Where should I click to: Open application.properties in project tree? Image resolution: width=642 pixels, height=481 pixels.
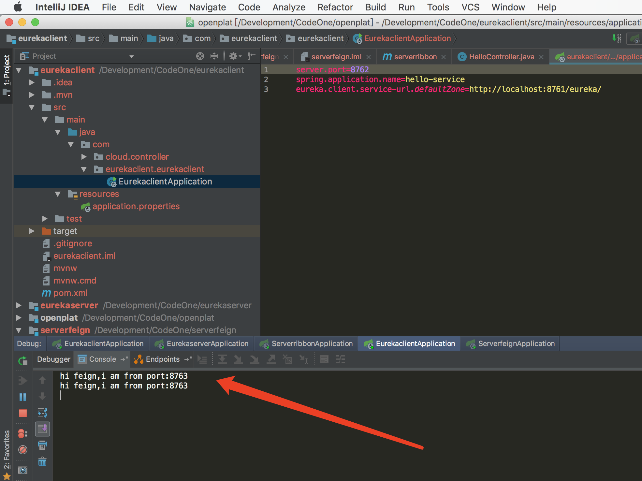pyautogui.click(x=136, y=206)
